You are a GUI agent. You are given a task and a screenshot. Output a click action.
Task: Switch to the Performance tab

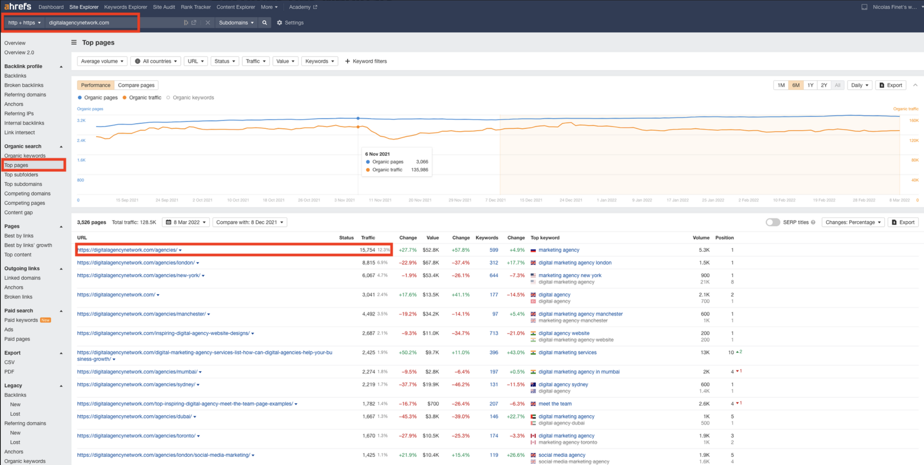click(96, 85)
